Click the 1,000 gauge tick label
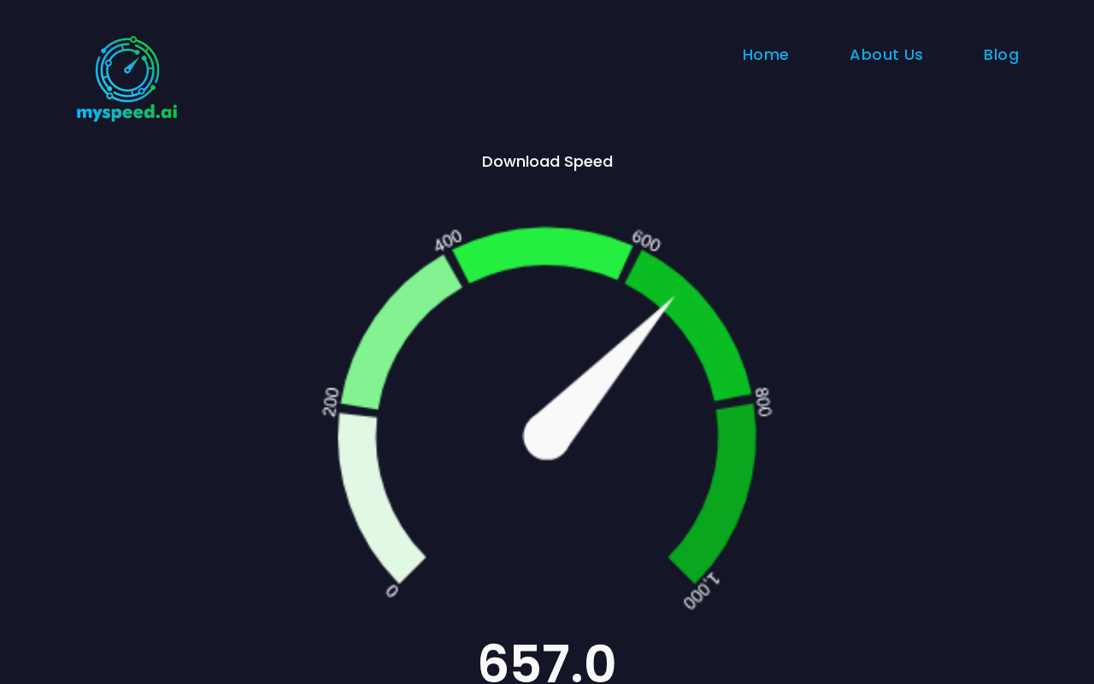Screen dimensions: 1094x684 pyautogui.click(x=701, y=592)
